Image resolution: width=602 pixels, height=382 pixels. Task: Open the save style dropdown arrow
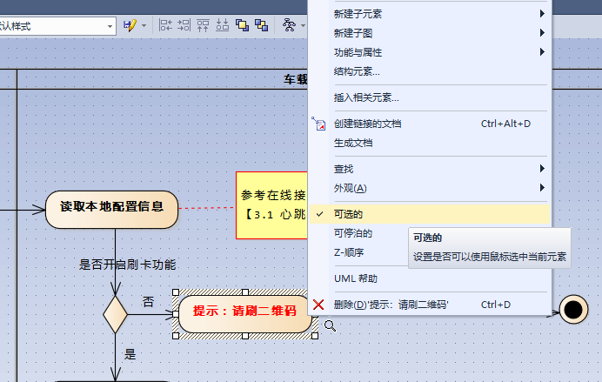click(144, 26)
